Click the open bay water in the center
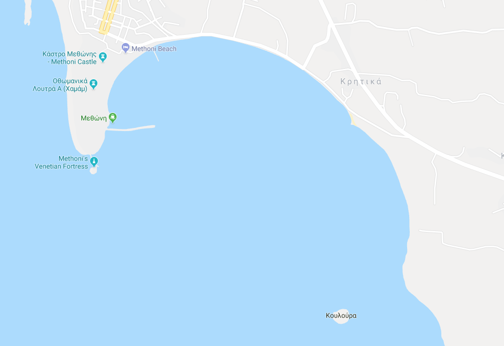The height and width of the screenshot is (346, 504). pyautogui.click(x=244, y=180)
